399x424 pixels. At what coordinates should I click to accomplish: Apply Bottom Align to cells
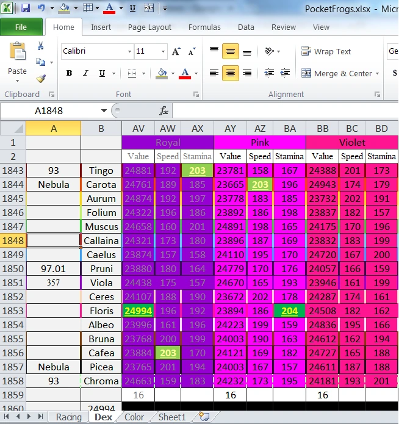247,51
